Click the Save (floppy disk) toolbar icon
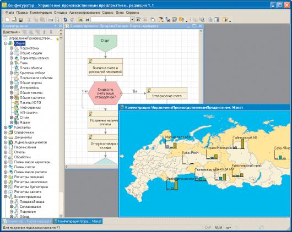Viewport: 292px width, 232px height. point(21,20)
